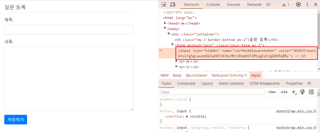This screenshot has height=132, width=320.
Task: Expand the second p element node
Action: tap(177, 67)
